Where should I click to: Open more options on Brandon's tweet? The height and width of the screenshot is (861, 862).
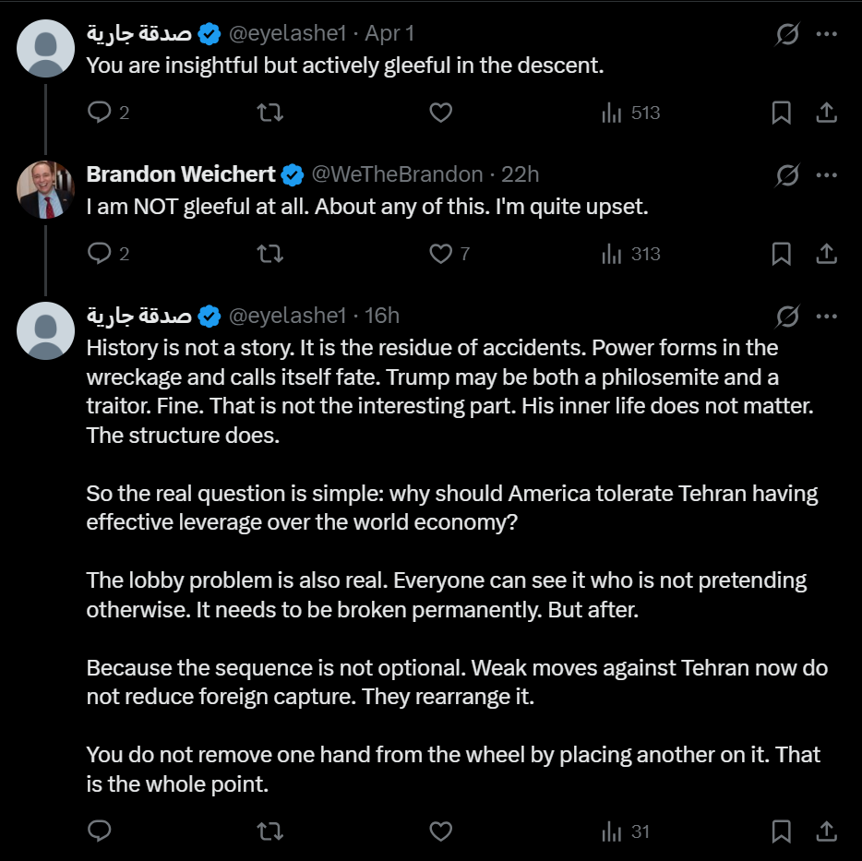[x=827, y=175]
